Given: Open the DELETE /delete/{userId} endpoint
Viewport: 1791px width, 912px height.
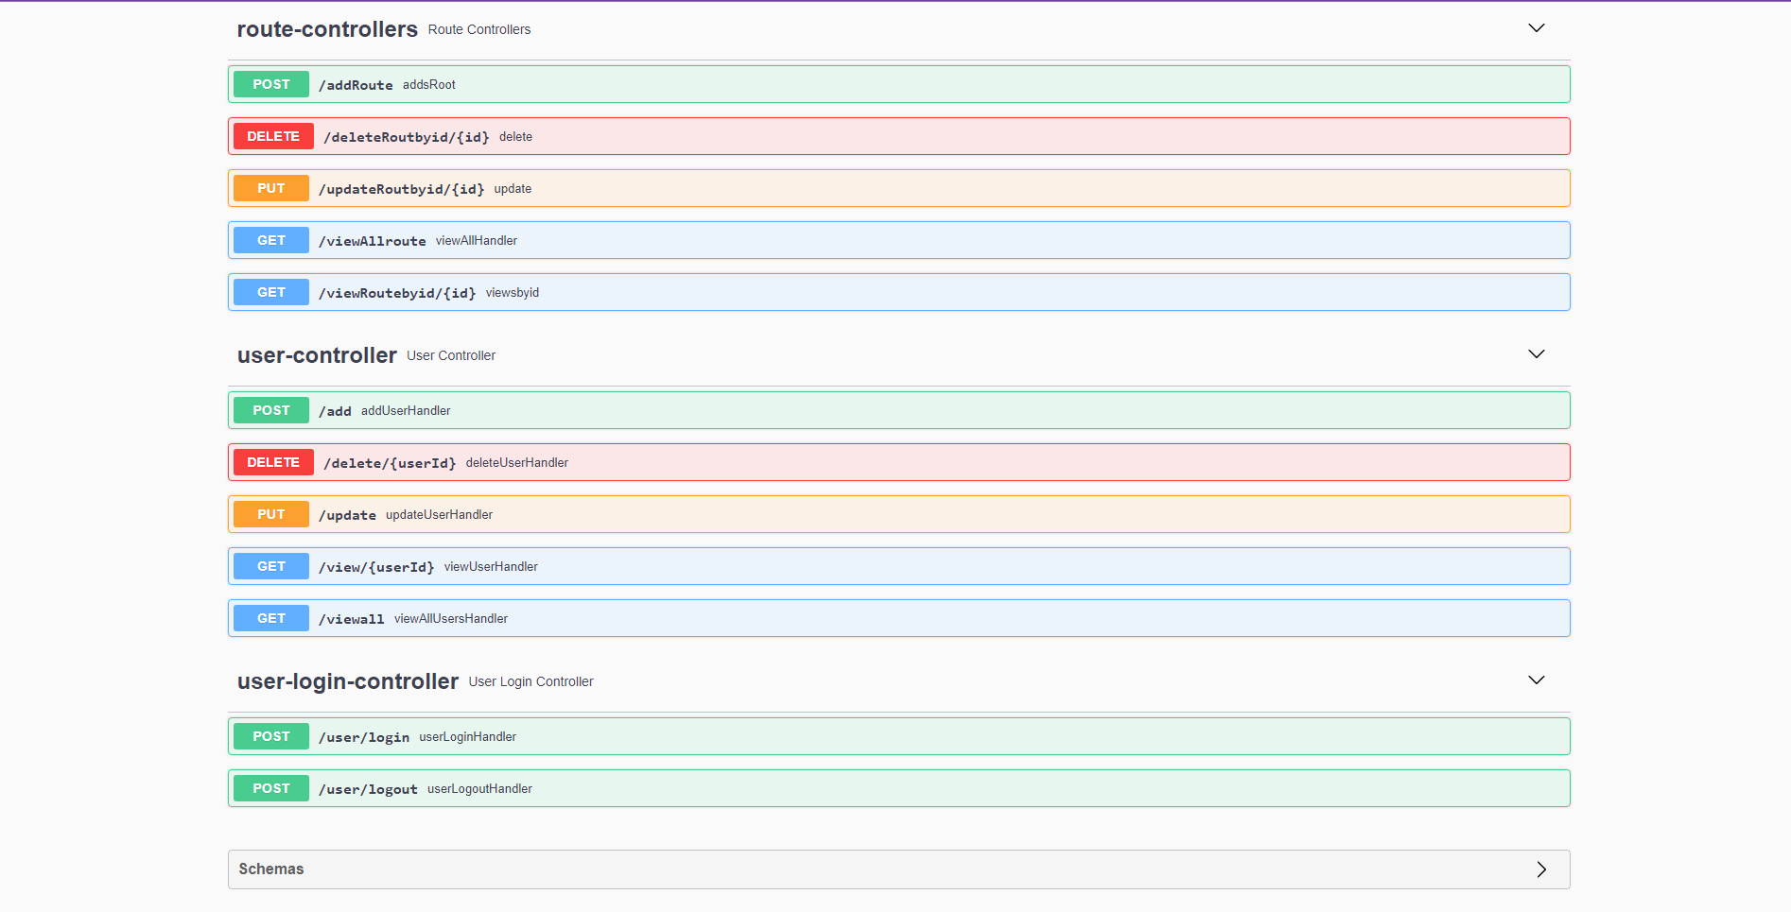Looking at the screenshot, I should (898, 462).
